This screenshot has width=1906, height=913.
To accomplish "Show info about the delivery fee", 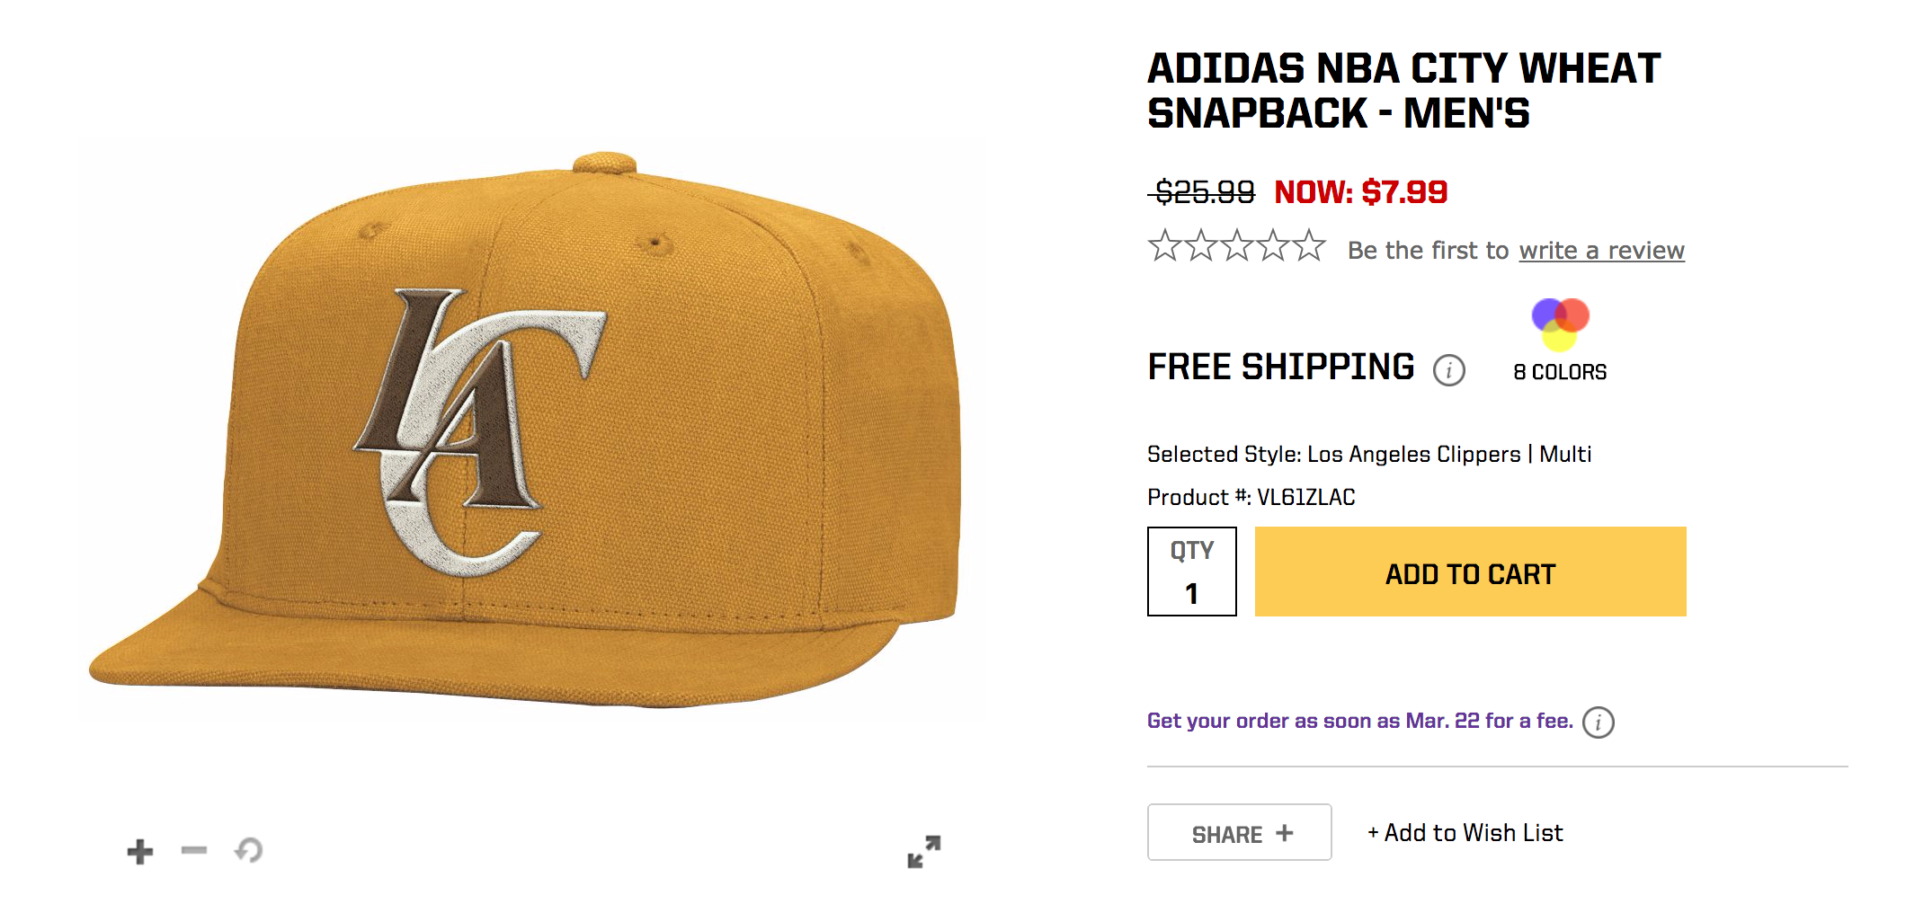I will pos(1598,722).
